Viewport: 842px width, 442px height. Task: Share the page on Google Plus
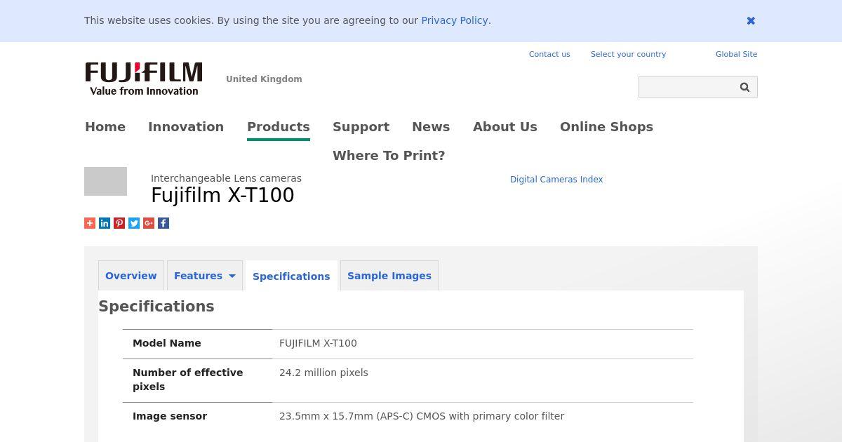pyautogui.click(x=149, y=223)
